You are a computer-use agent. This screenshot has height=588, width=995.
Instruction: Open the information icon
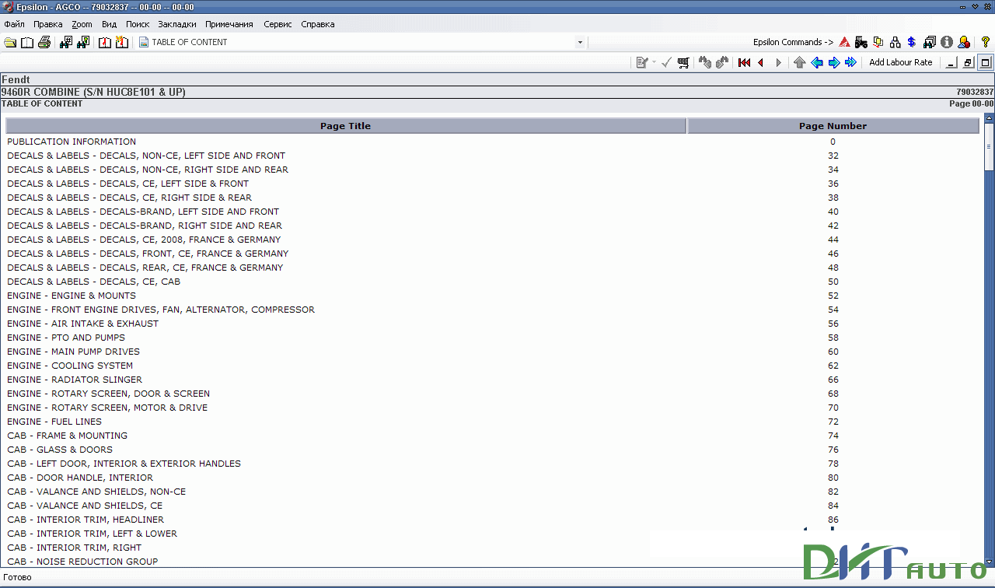[x=947, y=42]
